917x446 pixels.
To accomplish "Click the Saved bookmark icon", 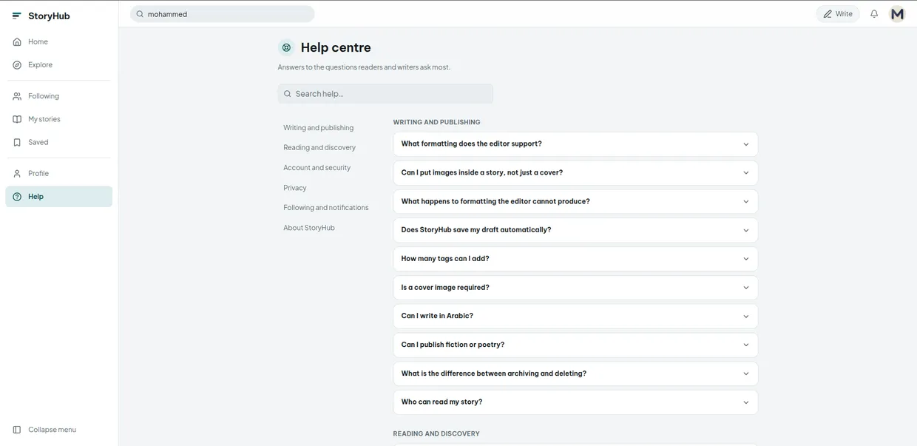I will click(17, 142).
